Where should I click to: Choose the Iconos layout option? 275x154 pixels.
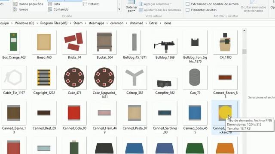pos(21,9)
